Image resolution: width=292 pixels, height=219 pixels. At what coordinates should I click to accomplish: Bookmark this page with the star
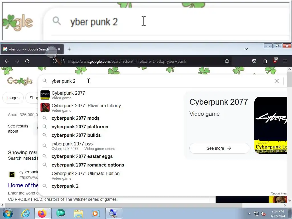point(227,61)
